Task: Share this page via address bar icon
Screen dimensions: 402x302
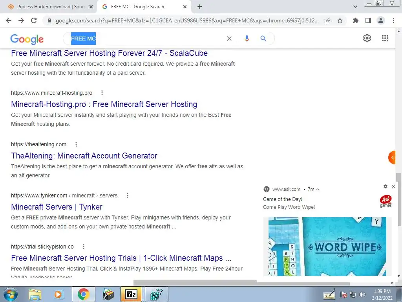Action: click(x=327, y=20)
